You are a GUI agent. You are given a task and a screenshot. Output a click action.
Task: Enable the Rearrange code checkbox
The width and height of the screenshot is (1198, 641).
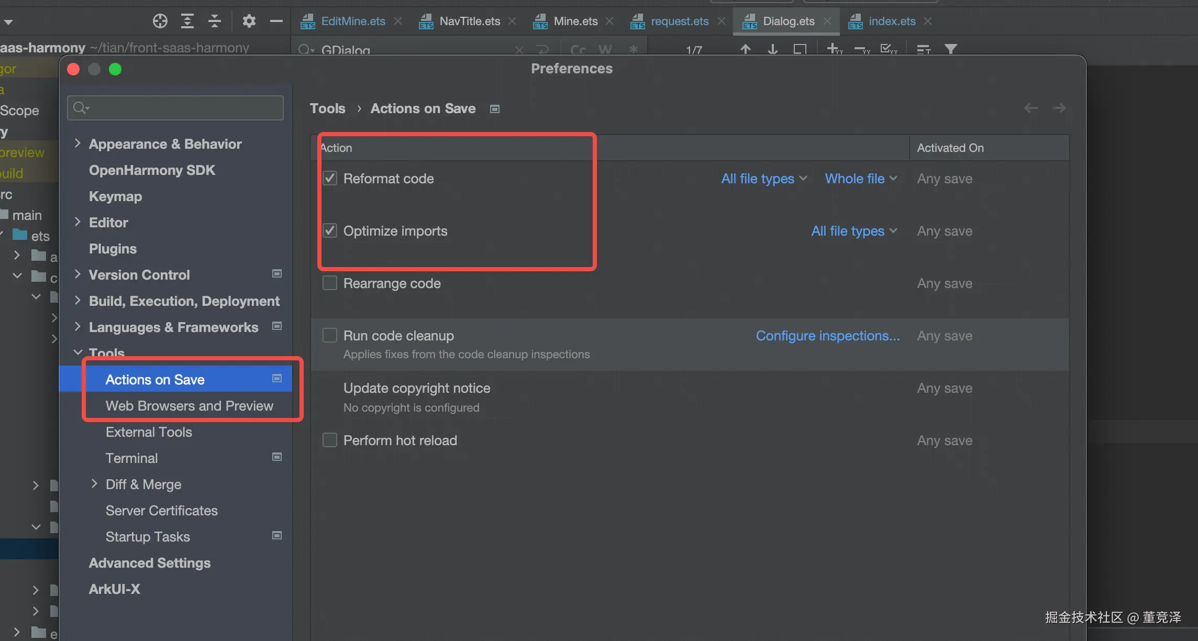click(330, 283)
